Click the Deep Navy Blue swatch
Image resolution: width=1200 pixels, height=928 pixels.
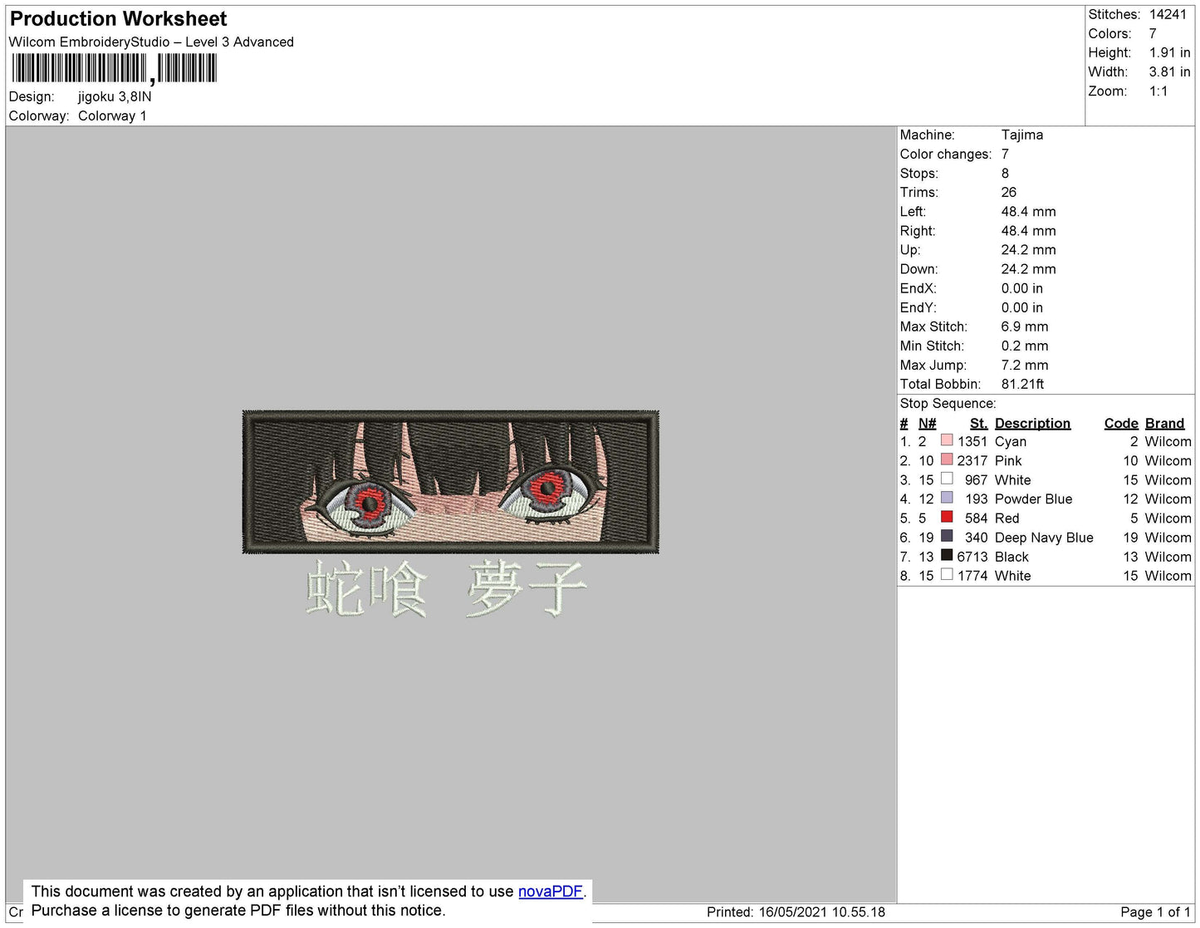point(947,537)
